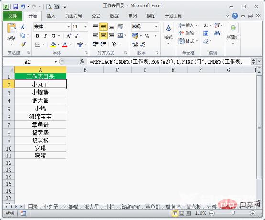Click the Paste clipboard icon
This screenshot has height=220, width=265.
pyautogui.click(x=11, y=28)
